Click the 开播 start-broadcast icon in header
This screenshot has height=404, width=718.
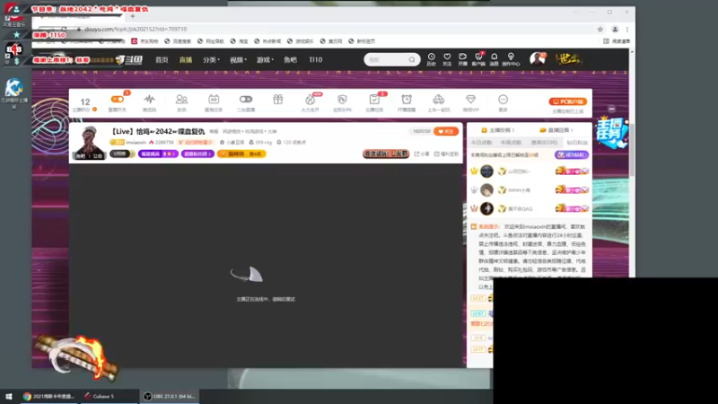tap(462, 58)
